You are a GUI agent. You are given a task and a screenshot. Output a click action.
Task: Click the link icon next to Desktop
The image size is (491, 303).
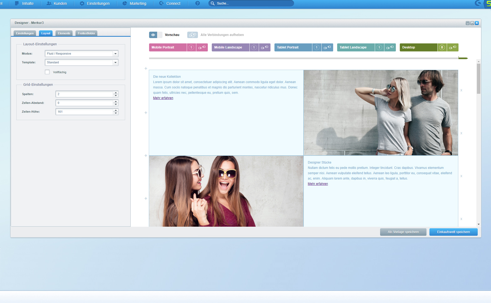point(453,47)
